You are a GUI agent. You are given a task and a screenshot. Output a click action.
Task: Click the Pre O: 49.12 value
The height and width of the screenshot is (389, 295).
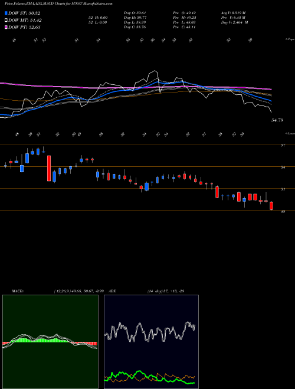(x=186, y=13)
